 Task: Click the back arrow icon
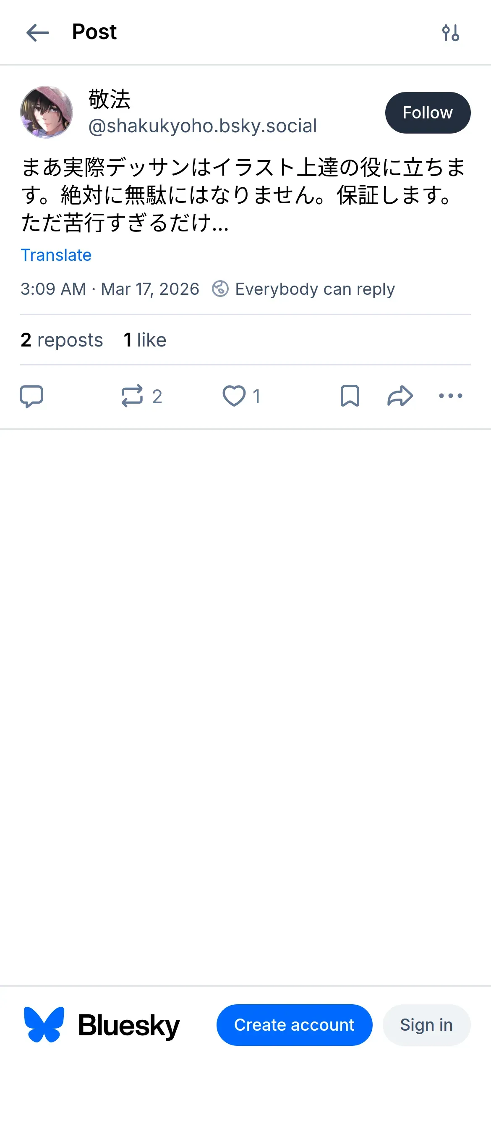pos(38,33)
